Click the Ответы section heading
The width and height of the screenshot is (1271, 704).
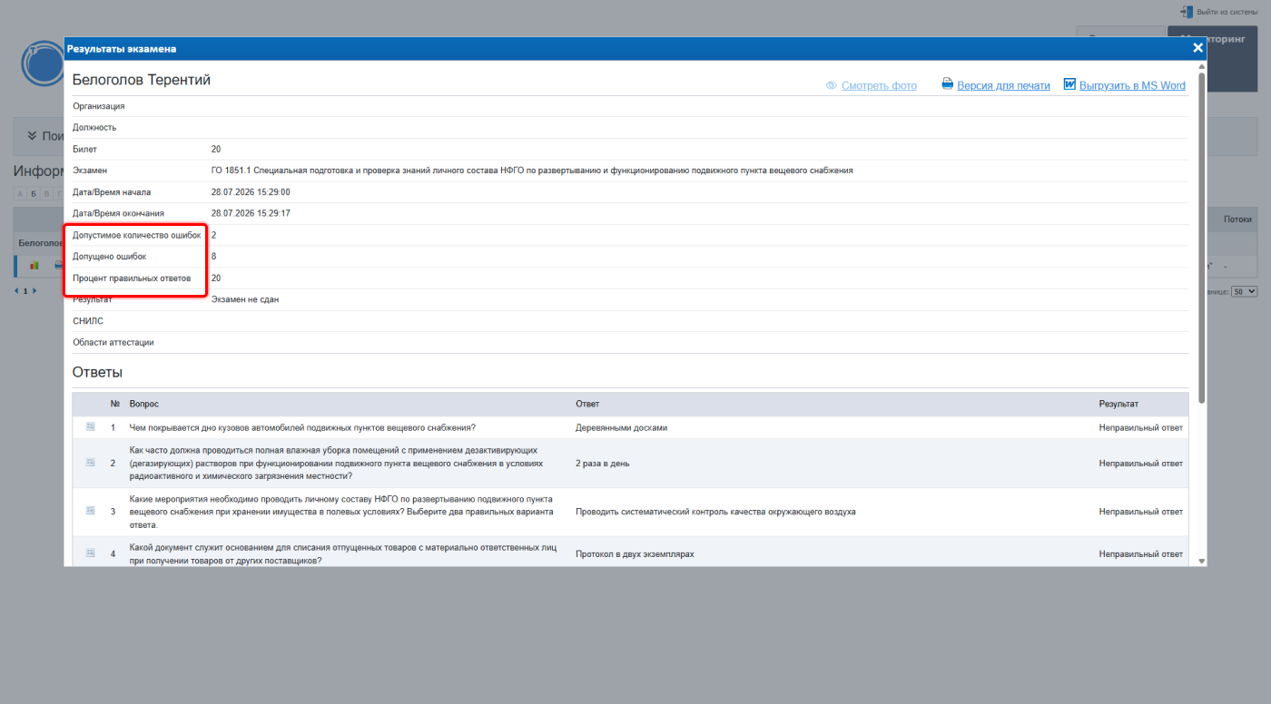pos(97,372)
